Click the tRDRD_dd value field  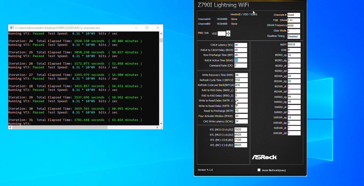point(294,71)
